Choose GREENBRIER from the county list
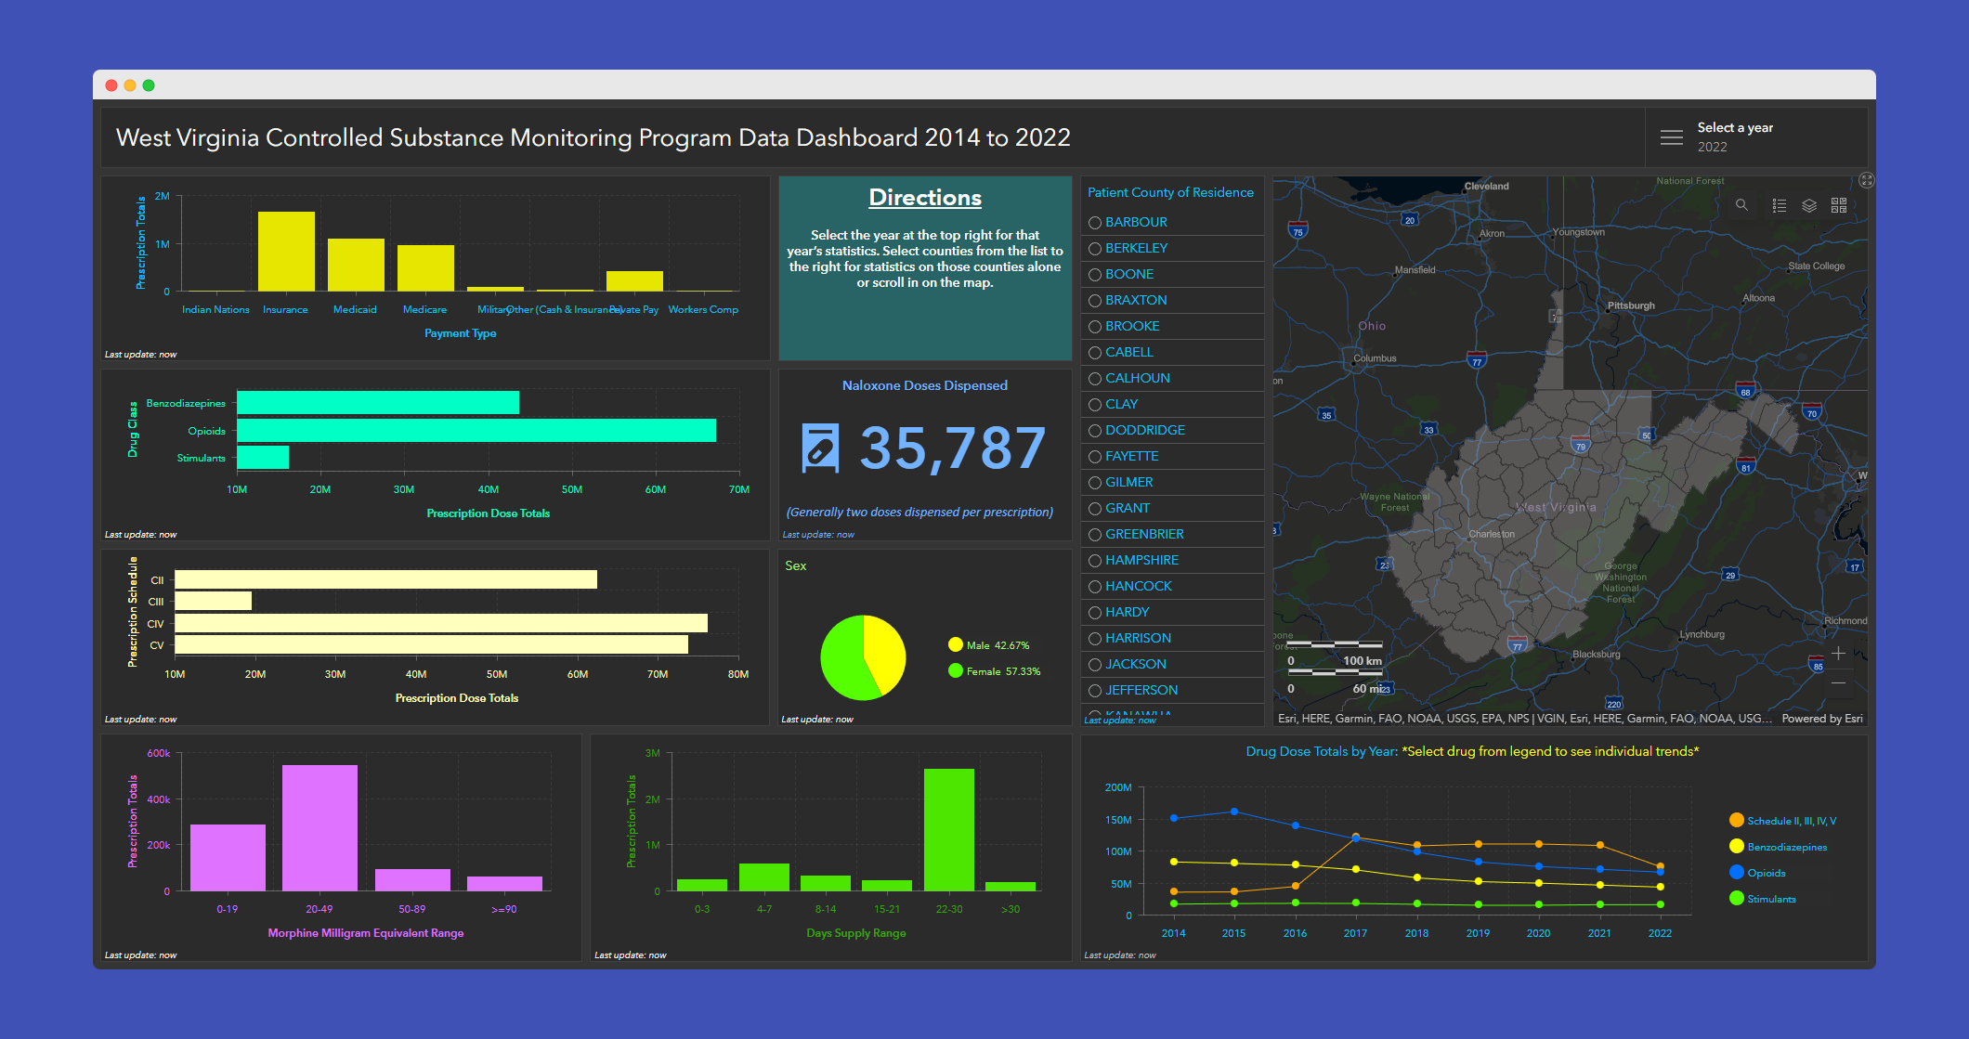Viewport: 1969px width, 1039px height. click(x=1143, y=535)
